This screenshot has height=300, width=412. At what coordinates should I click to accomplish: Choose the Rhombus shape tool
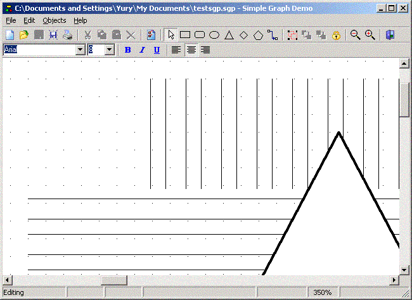243,36
